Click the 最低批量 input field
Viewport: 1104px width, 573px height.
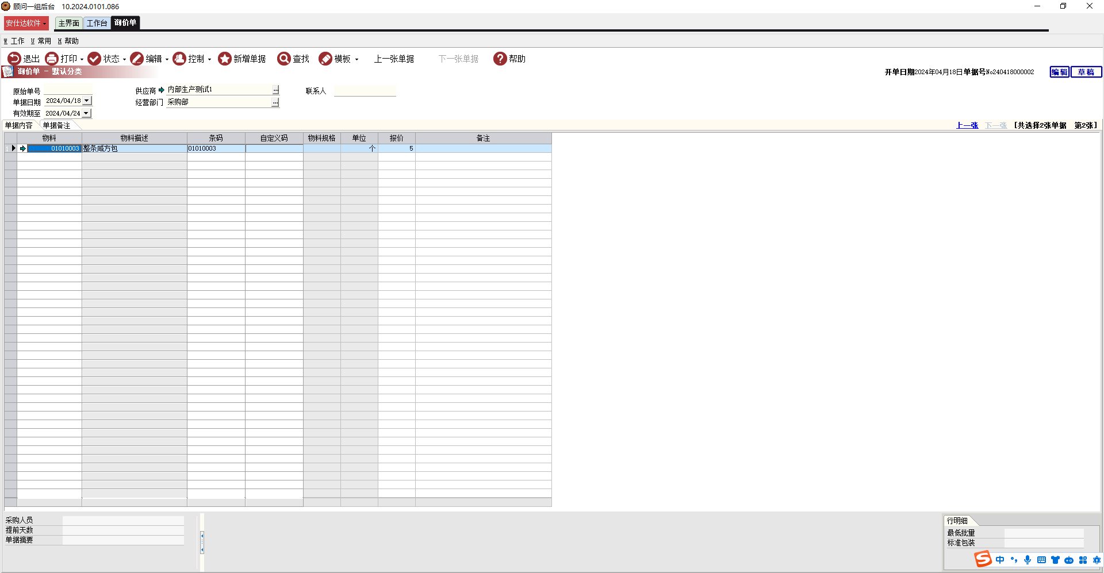point(1044,533)
